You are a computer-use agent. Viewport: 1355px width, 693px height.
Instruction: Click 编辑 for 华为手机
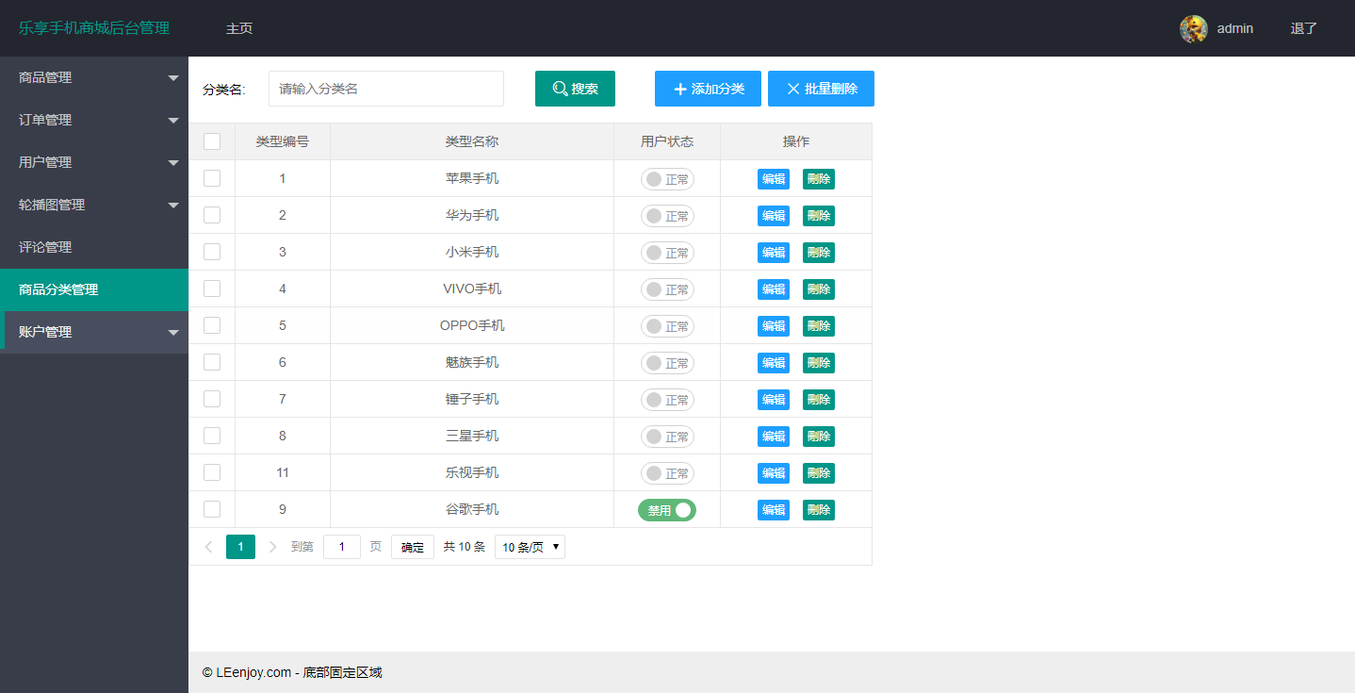(774, 216)
